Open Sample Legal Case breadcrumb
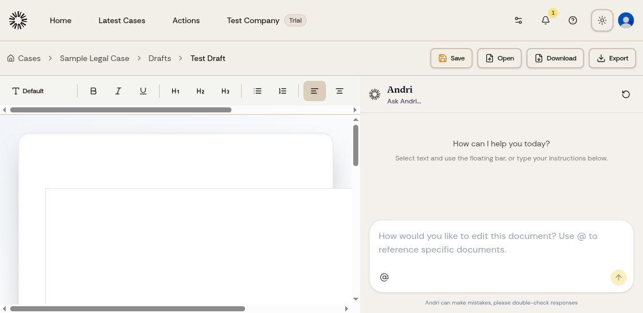 pyautogui.click(x=95, y=59)
